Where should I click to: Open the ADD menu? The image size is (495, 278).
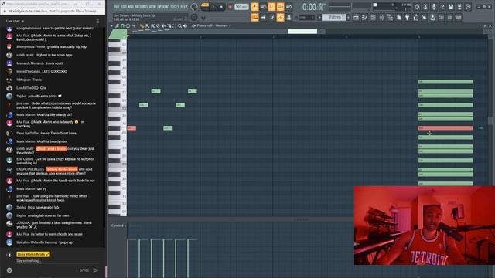click(x=131, y=7)
